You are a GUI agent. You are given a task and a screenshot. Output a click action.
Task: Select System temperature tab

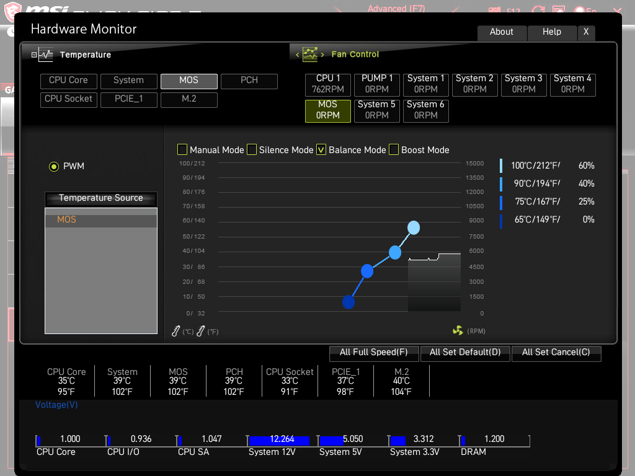coord(129,81)
